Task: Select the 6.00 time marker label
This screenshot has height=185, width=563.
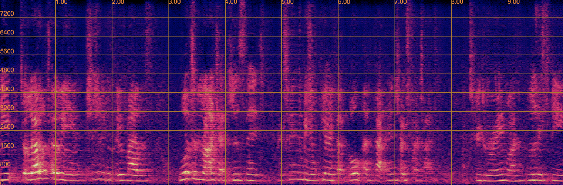Action: tap(344, 2)
